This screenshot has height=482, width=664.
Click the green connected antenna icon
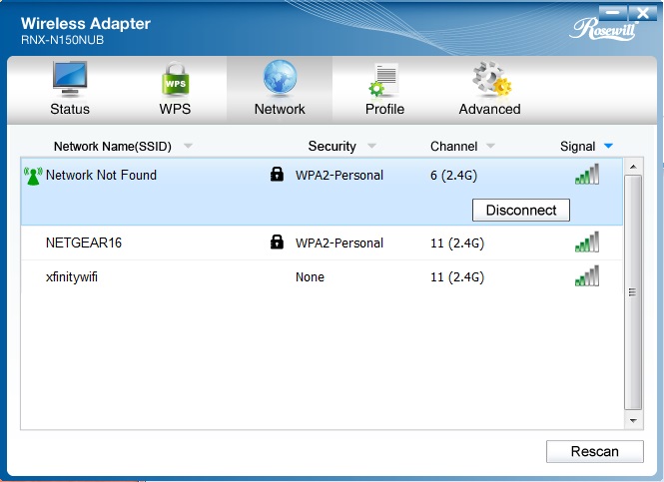pyautogui.click(x=33, y=176)
